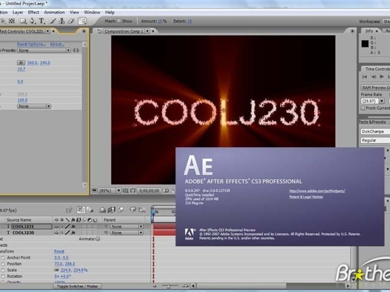Click the always preview this view icon

[x=94, y=191]
